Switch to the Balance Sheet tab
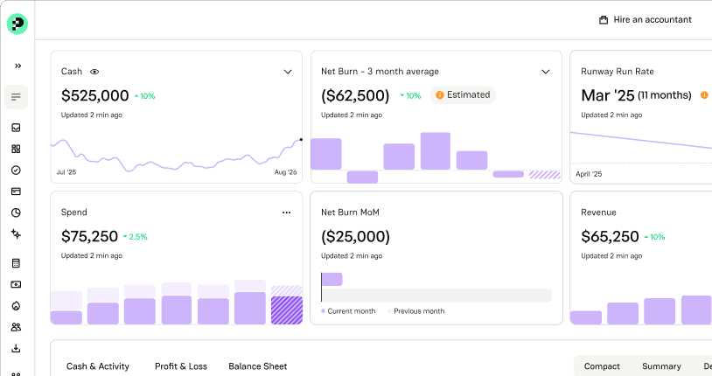Viewport: 712px width, 376px height. [x=258, y=366]
